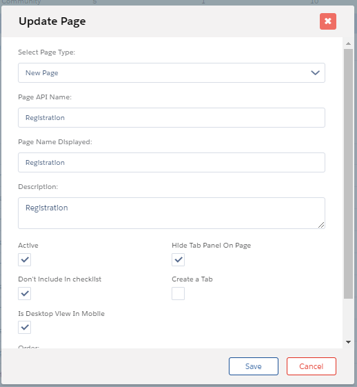
Task: Click the scrollbar down arrow
Action: (x=348, y=342)
